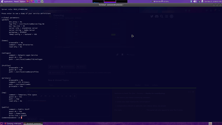Click the Share button in the browser behind
Viewport: 222px width, 125px height.
click(x=53, y=67)
